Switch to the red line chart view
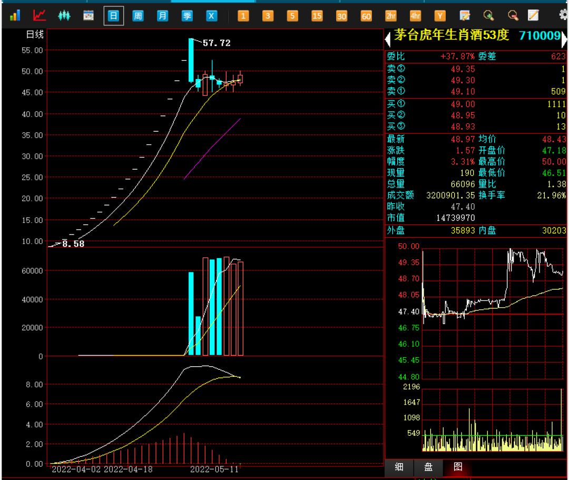 [x=39, y=16]
